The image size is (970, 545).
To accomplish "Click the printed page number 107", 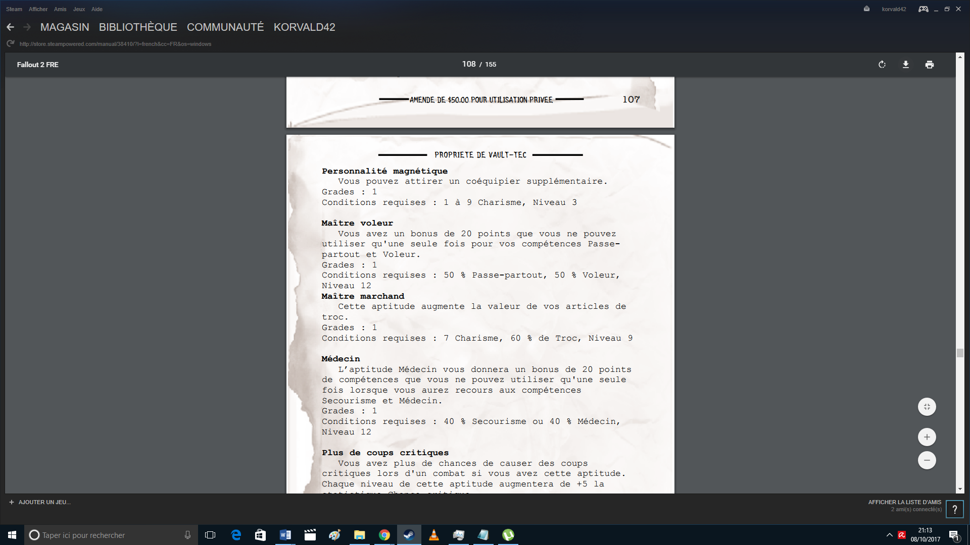I will [x=631, y=99].
